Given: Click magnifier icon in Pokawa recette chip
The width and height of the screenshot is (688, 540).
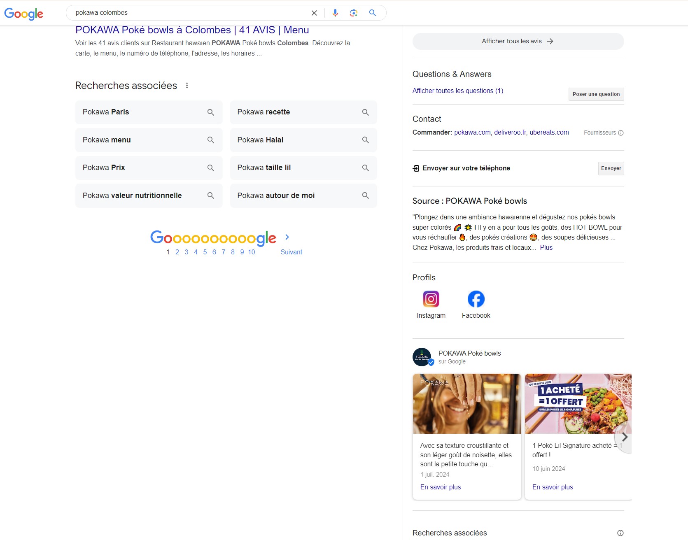Looking at the screenshot, I should point(365,112).
